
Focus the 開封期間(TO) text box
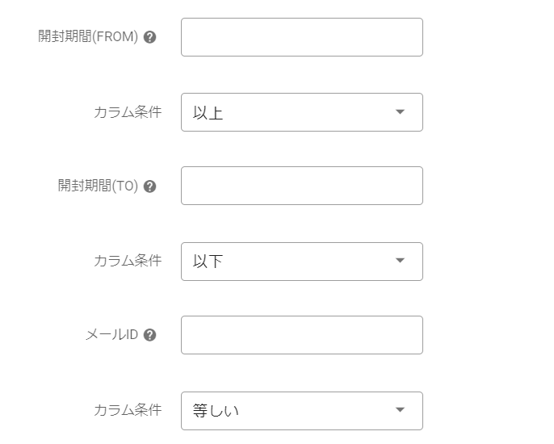(301, 186)
